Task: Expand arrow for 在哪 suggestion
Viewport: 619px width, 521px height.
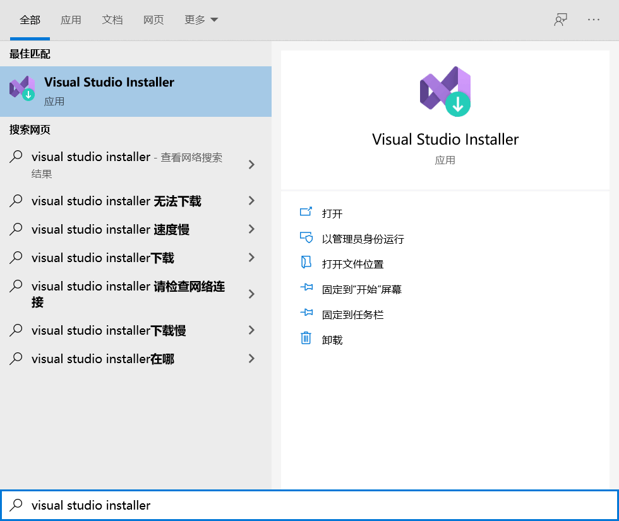Action: (x=251, y=359)
